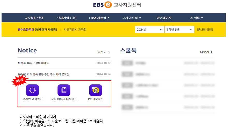Click the 2024.10.17 notice date
This screenshot has height=140, width=240.
[x=104, y=63]
